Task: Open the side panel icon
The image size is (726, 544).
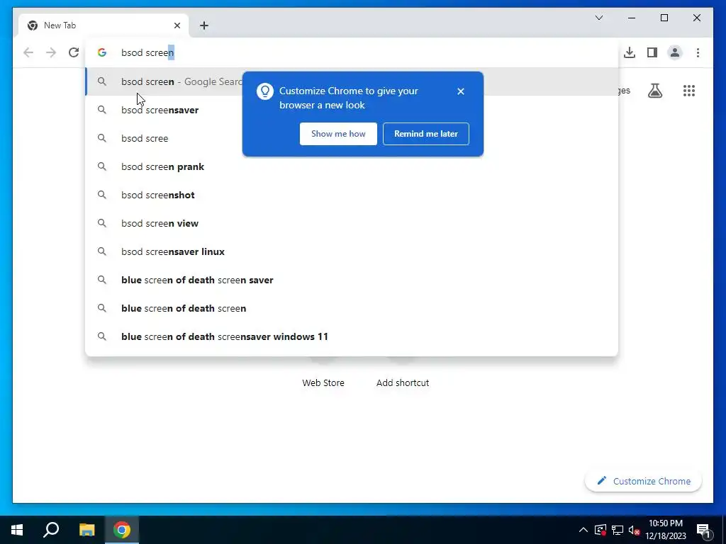Action: pyautogui.click(x=652, y=52)
